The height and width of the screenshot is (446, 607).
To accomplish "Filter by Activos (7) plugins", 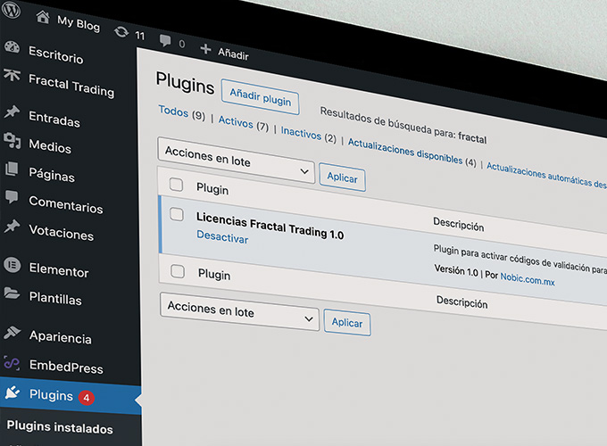I will click(244, 123).
